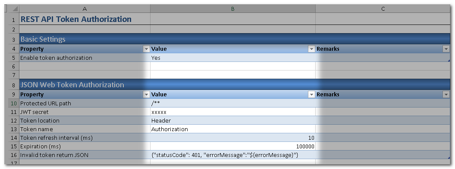
Task: Click the 'Remarks' header text in row 9
Action: pyautogui.click(x=328, y=95)
